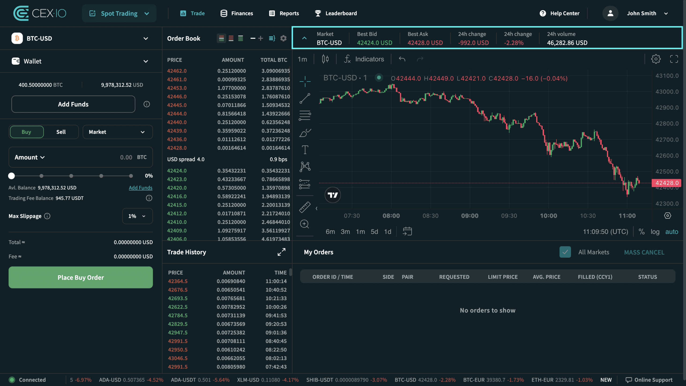Image resolution: width=686 pixels, height=386 pixels.
Task: Switch to the Sell side
Action: [x=61, y=132]
